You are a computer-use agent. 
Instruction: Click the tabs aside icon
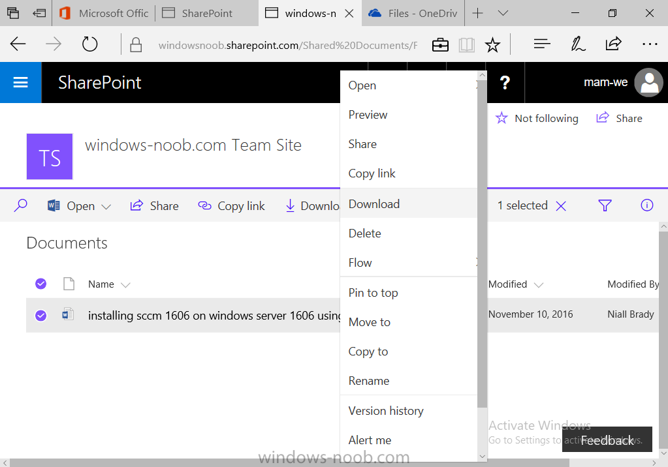click(13, 13)
